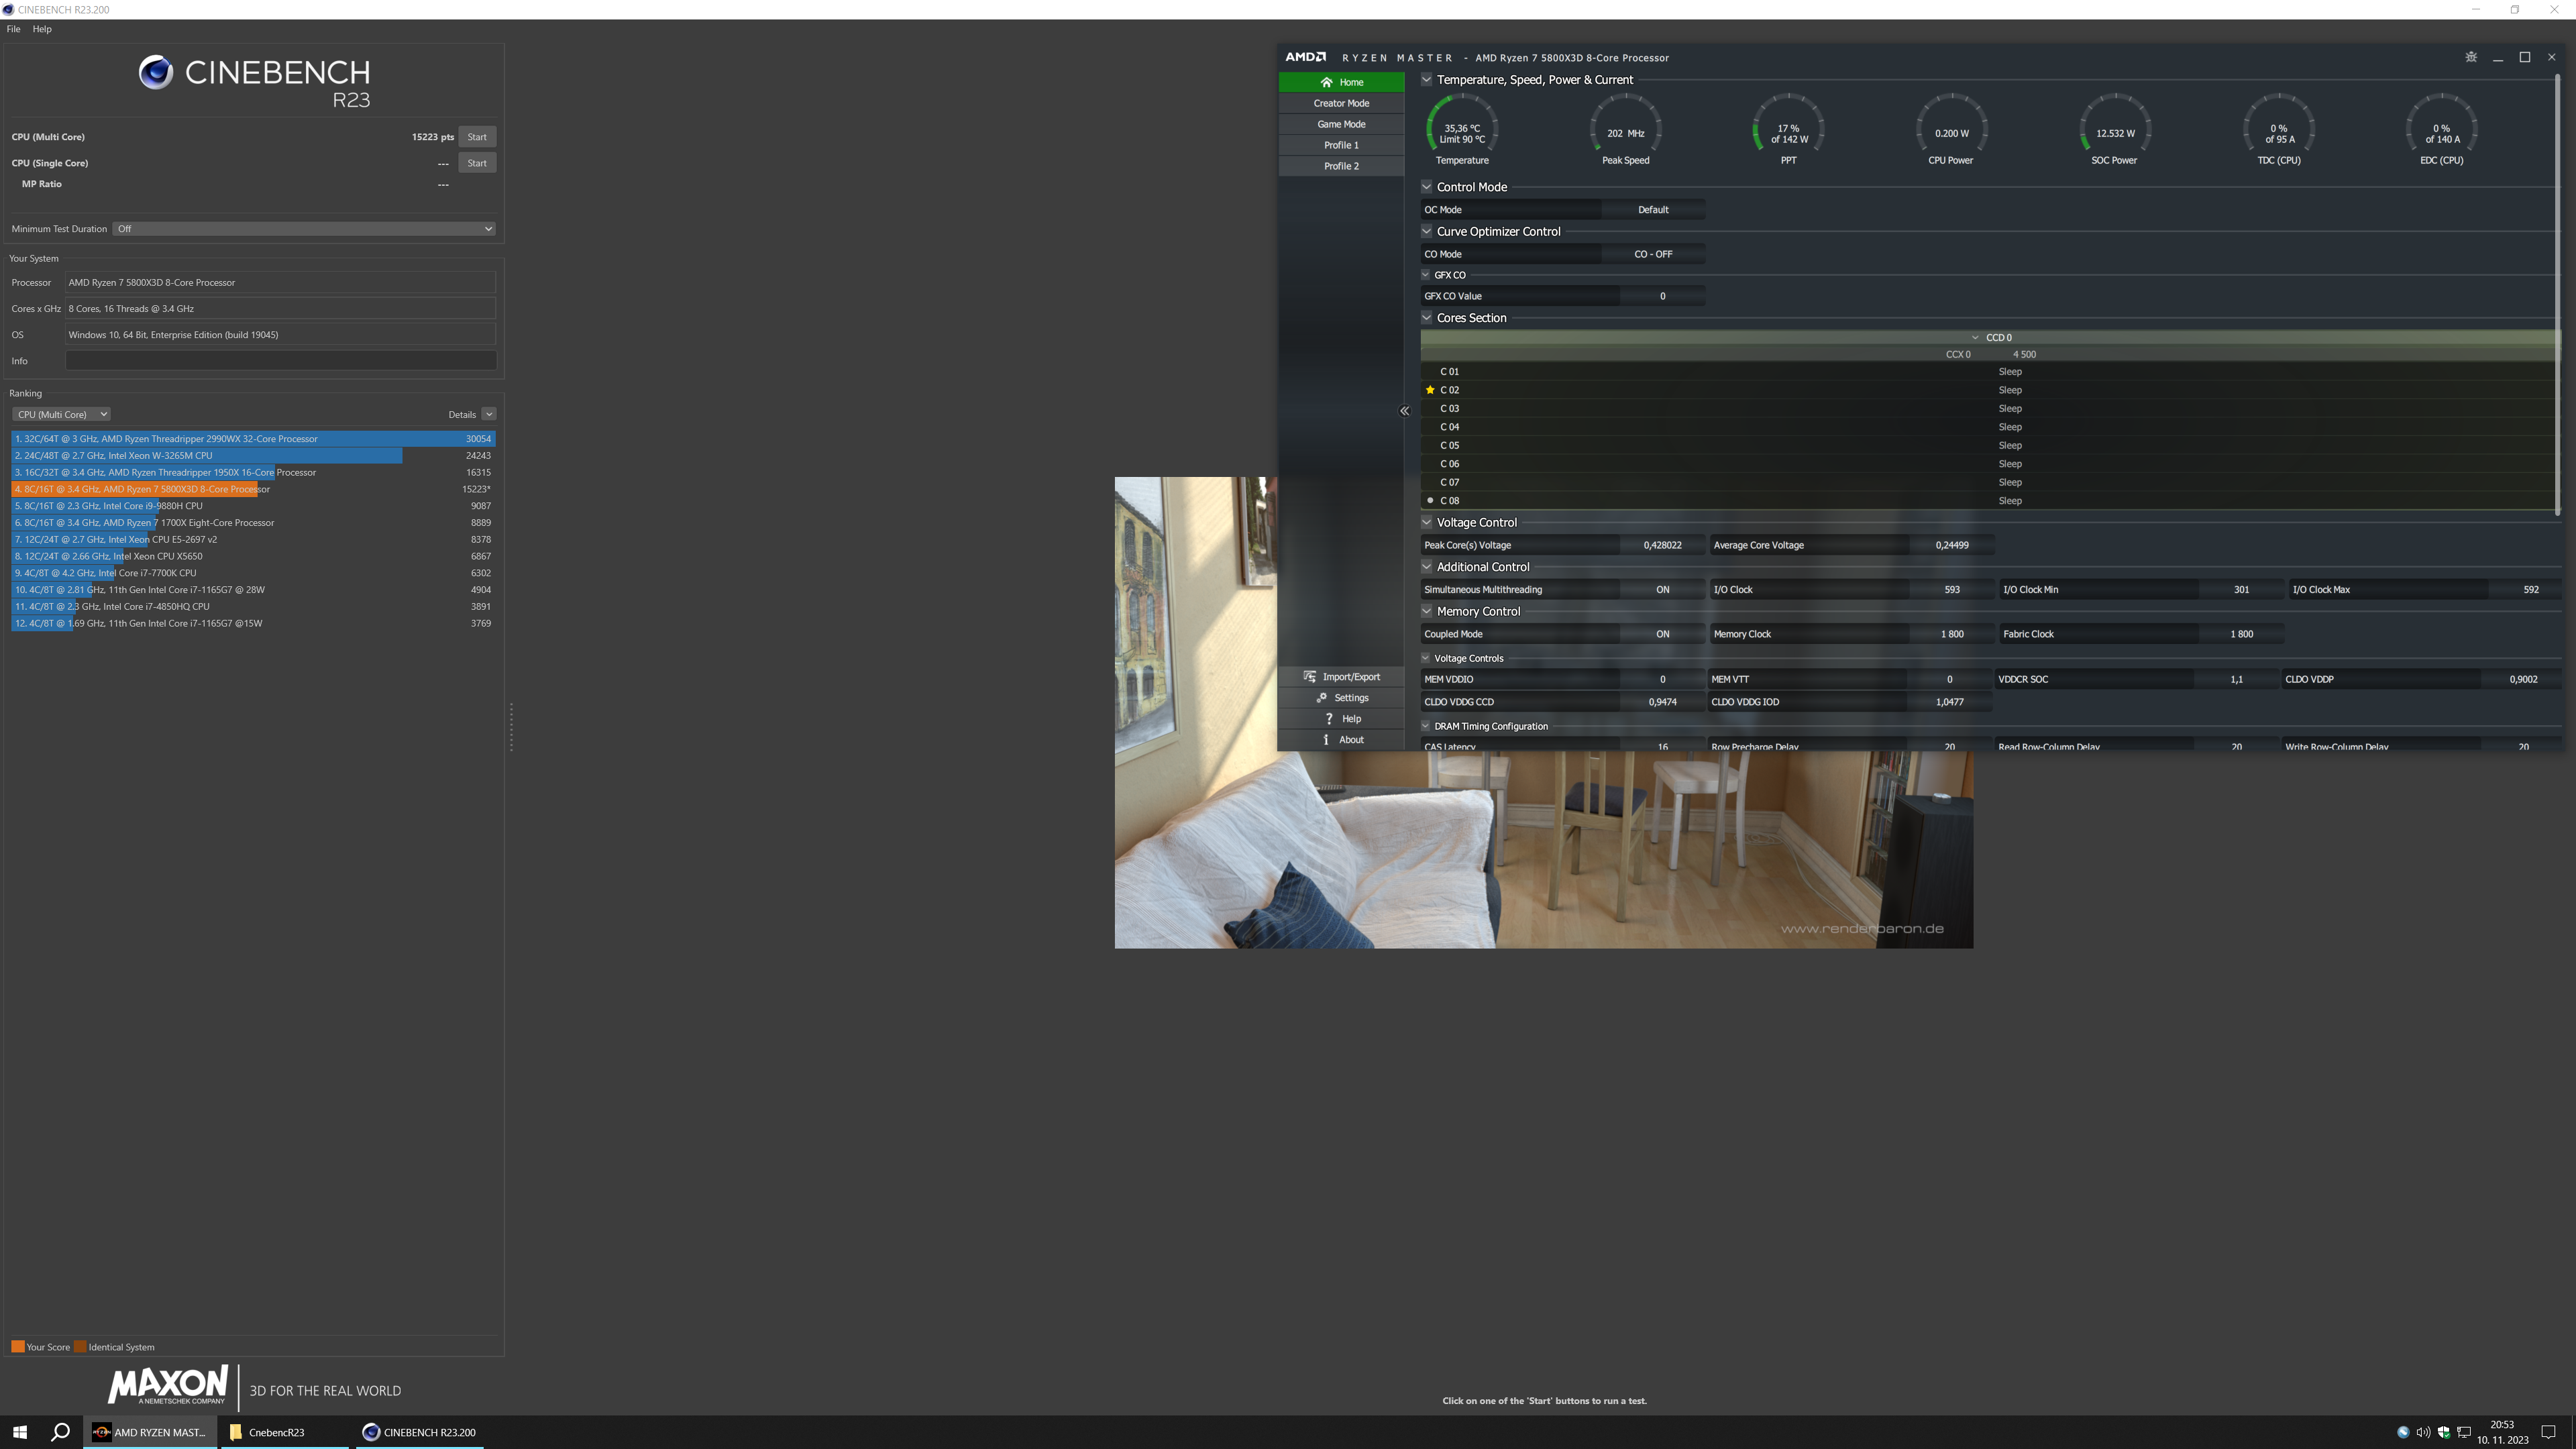Start the CPU Multi Core test
This screenshot has width=2576, height=1449.
click(x=477, y=137)
